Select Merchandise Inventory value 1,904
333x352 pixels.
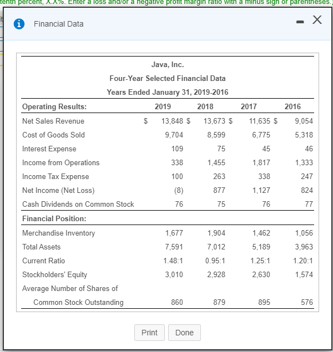(216, 233)
